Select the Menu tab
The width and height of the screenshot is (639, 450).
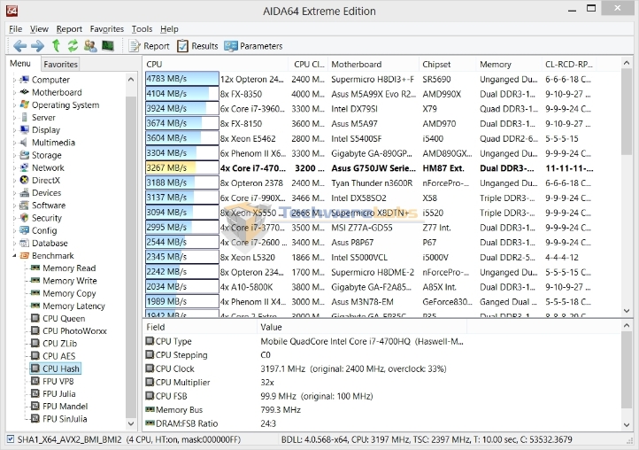click(x=20, y=63)
